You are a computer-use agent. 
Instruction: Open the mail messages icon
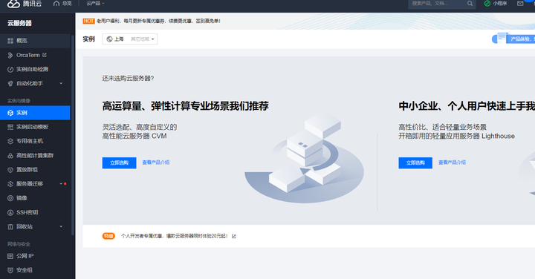point(520,4)
